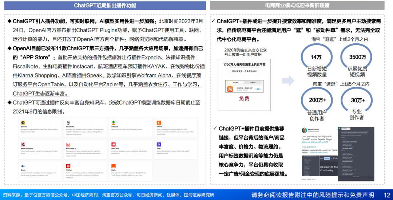Click '1700万人每天在淘宝上只逛不买' headline
Viewport: 393px width, 200px height.
point(244,65)
